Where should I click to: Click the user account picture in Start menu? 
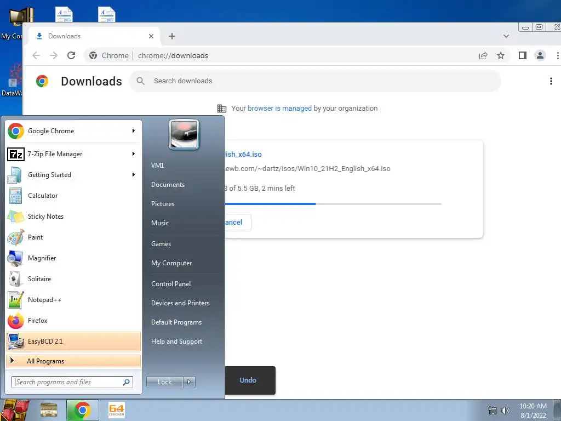coord(184,135)
